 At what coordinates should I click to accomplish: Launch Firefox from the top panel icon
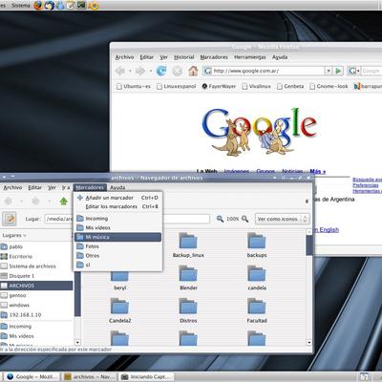click(38, 5)
